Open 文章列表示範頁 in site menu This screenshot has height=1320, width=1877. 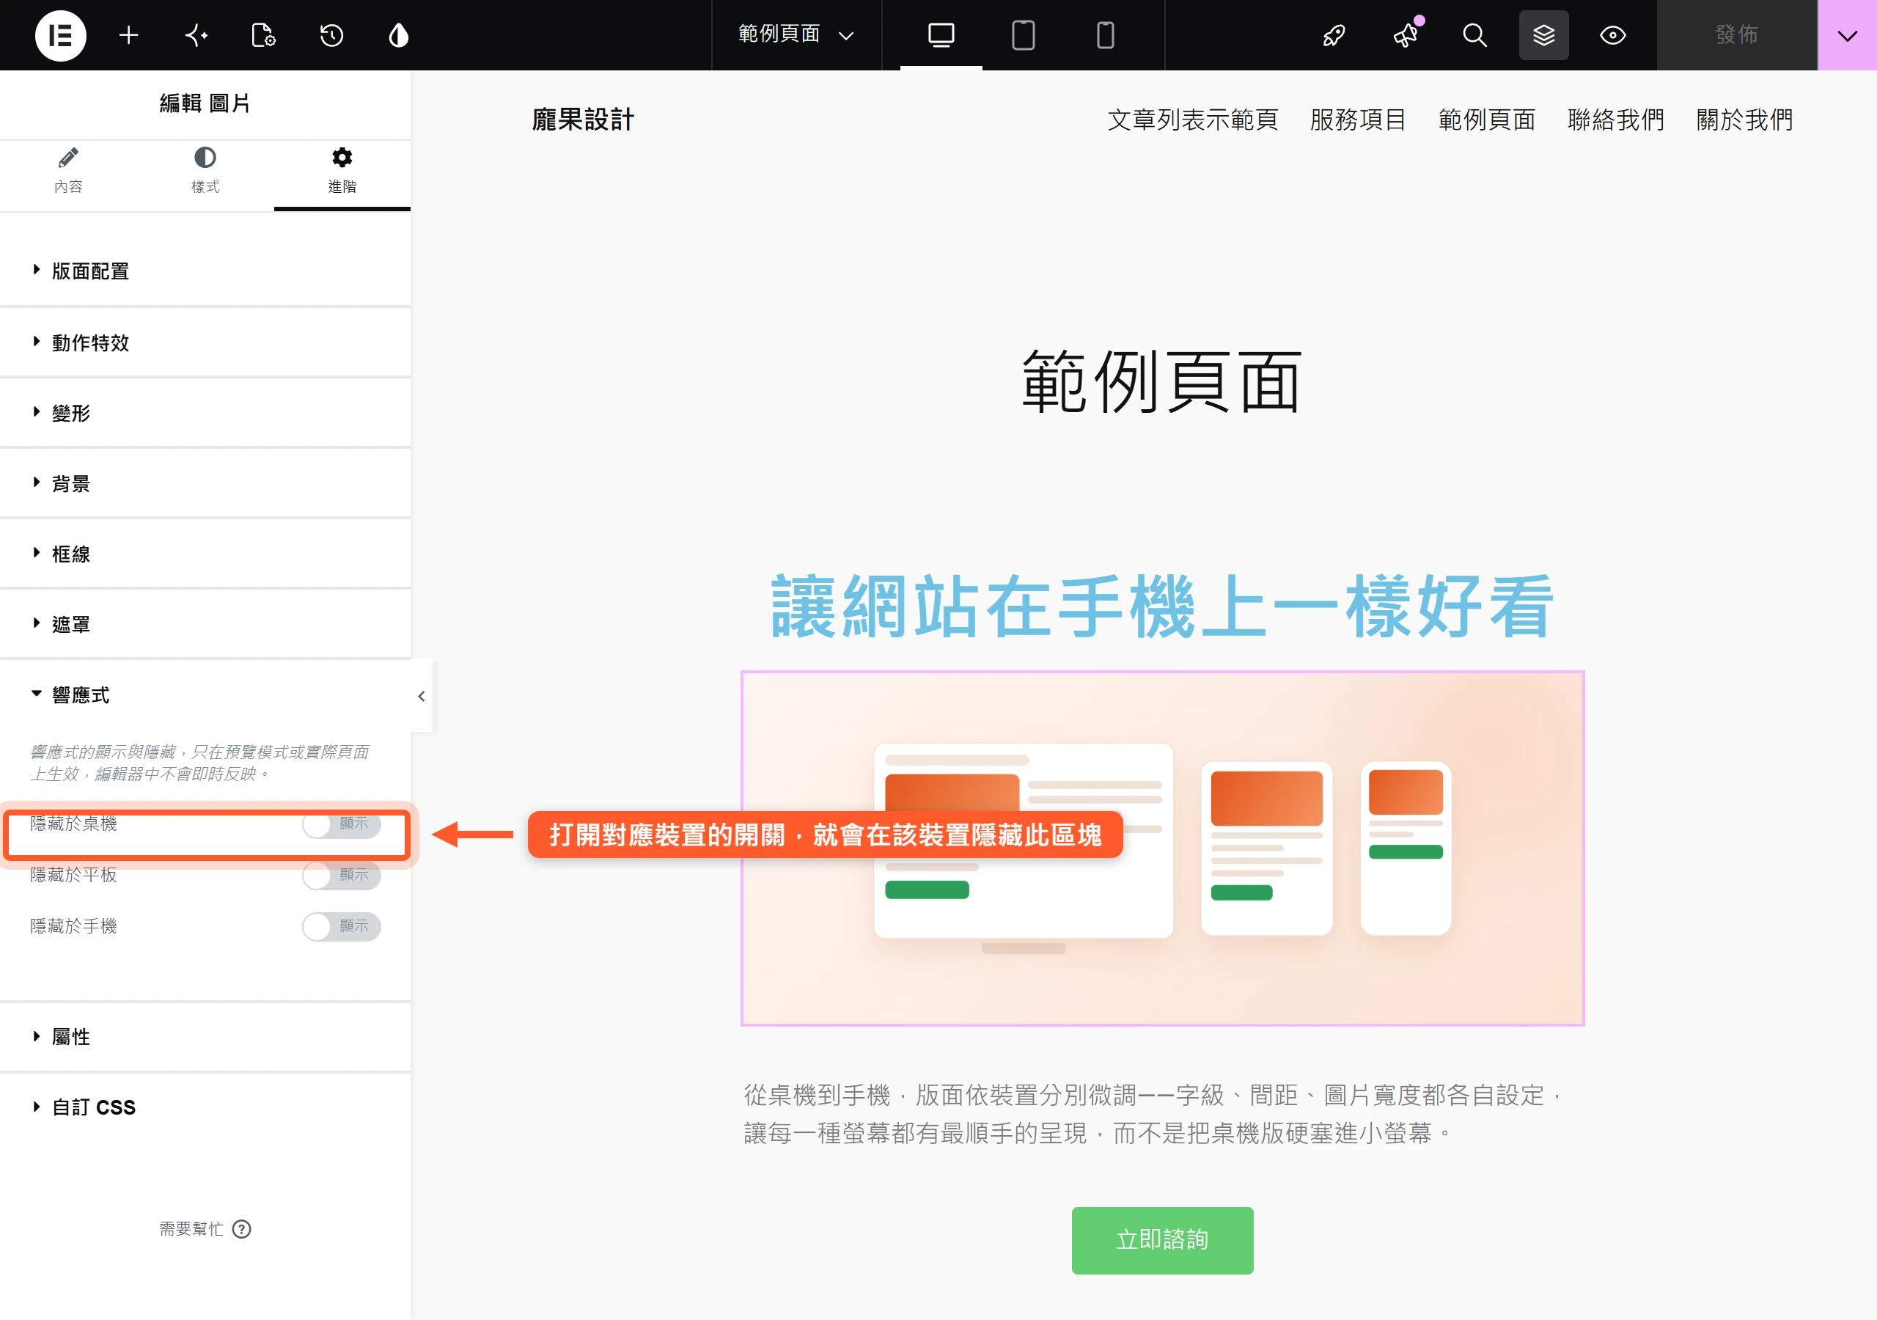(x=1193, y=120)
